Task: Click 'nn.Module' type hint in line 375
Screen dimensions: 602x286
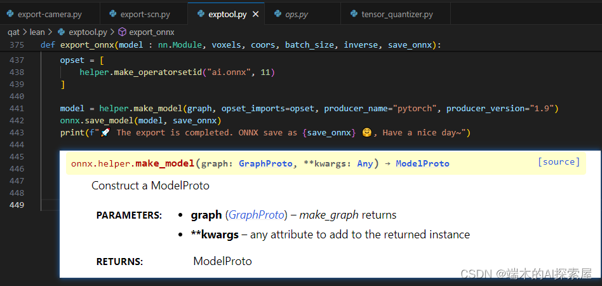Action: pyautogui.click(x=180, y=45)
